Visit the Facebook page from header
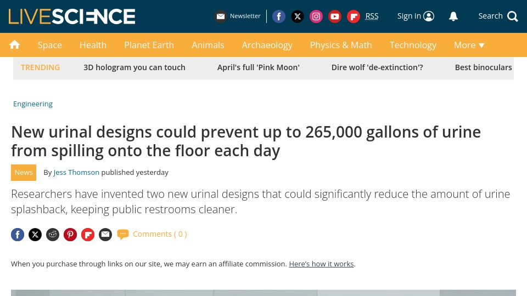Screen dimensions: 527x296 (x=279, y=16)
